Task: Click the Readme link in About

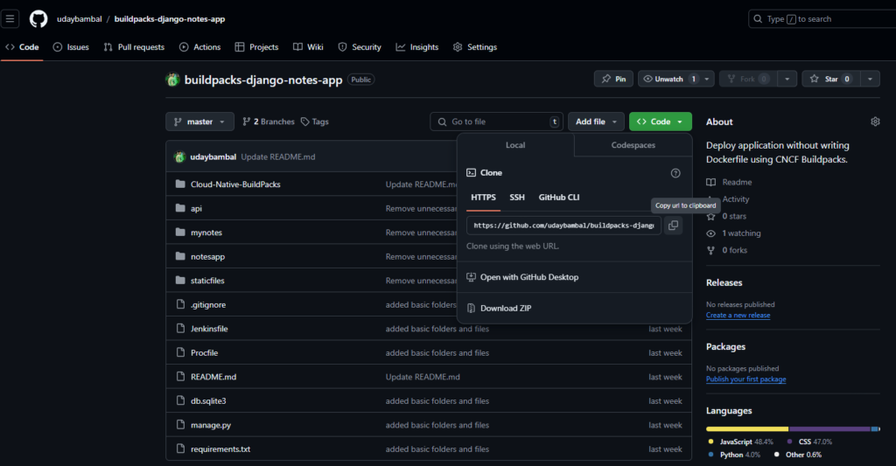Action: [737, 182]
